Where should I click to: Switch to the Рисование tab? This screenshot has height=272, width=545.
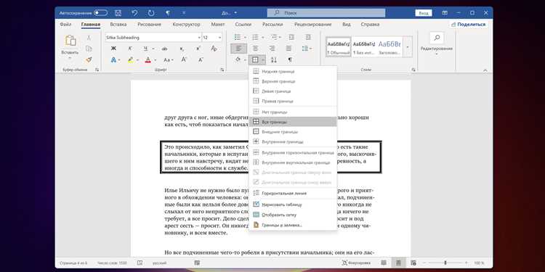(x=149, y=25)
